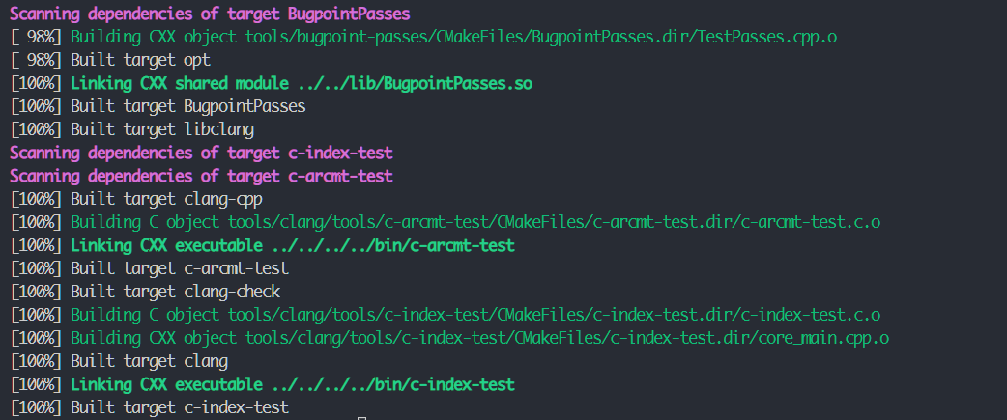Click the 'Scanning dependencies of target c-index-test' line

tap(201, 154)
